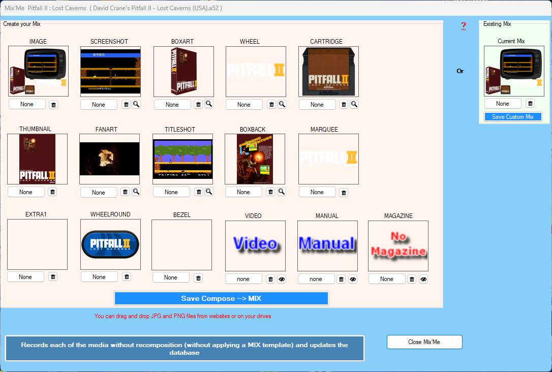Click the empty BEZEL image slot
The width and height of the screenshot is (552, 372).
[x=181, y=245]
